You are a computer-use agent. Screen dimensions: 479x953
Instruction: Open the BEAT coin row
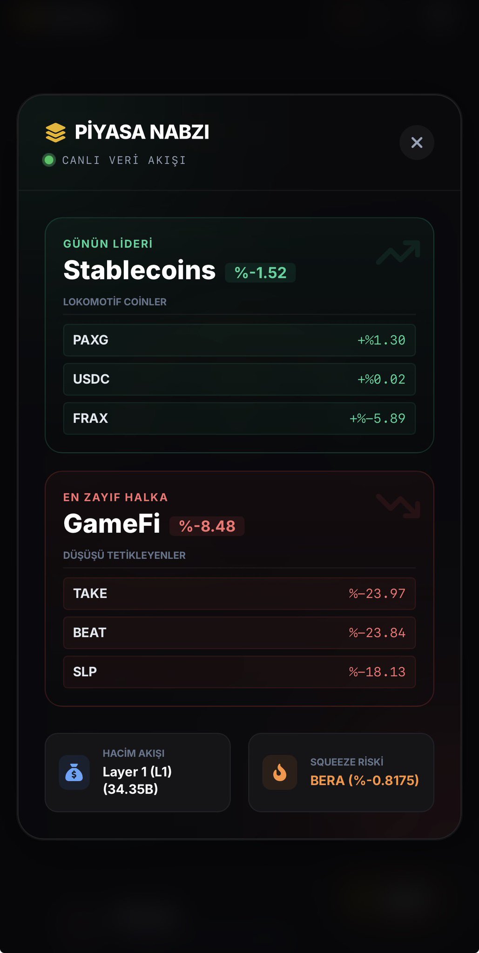pyautogui.click(x=239, y=633)
